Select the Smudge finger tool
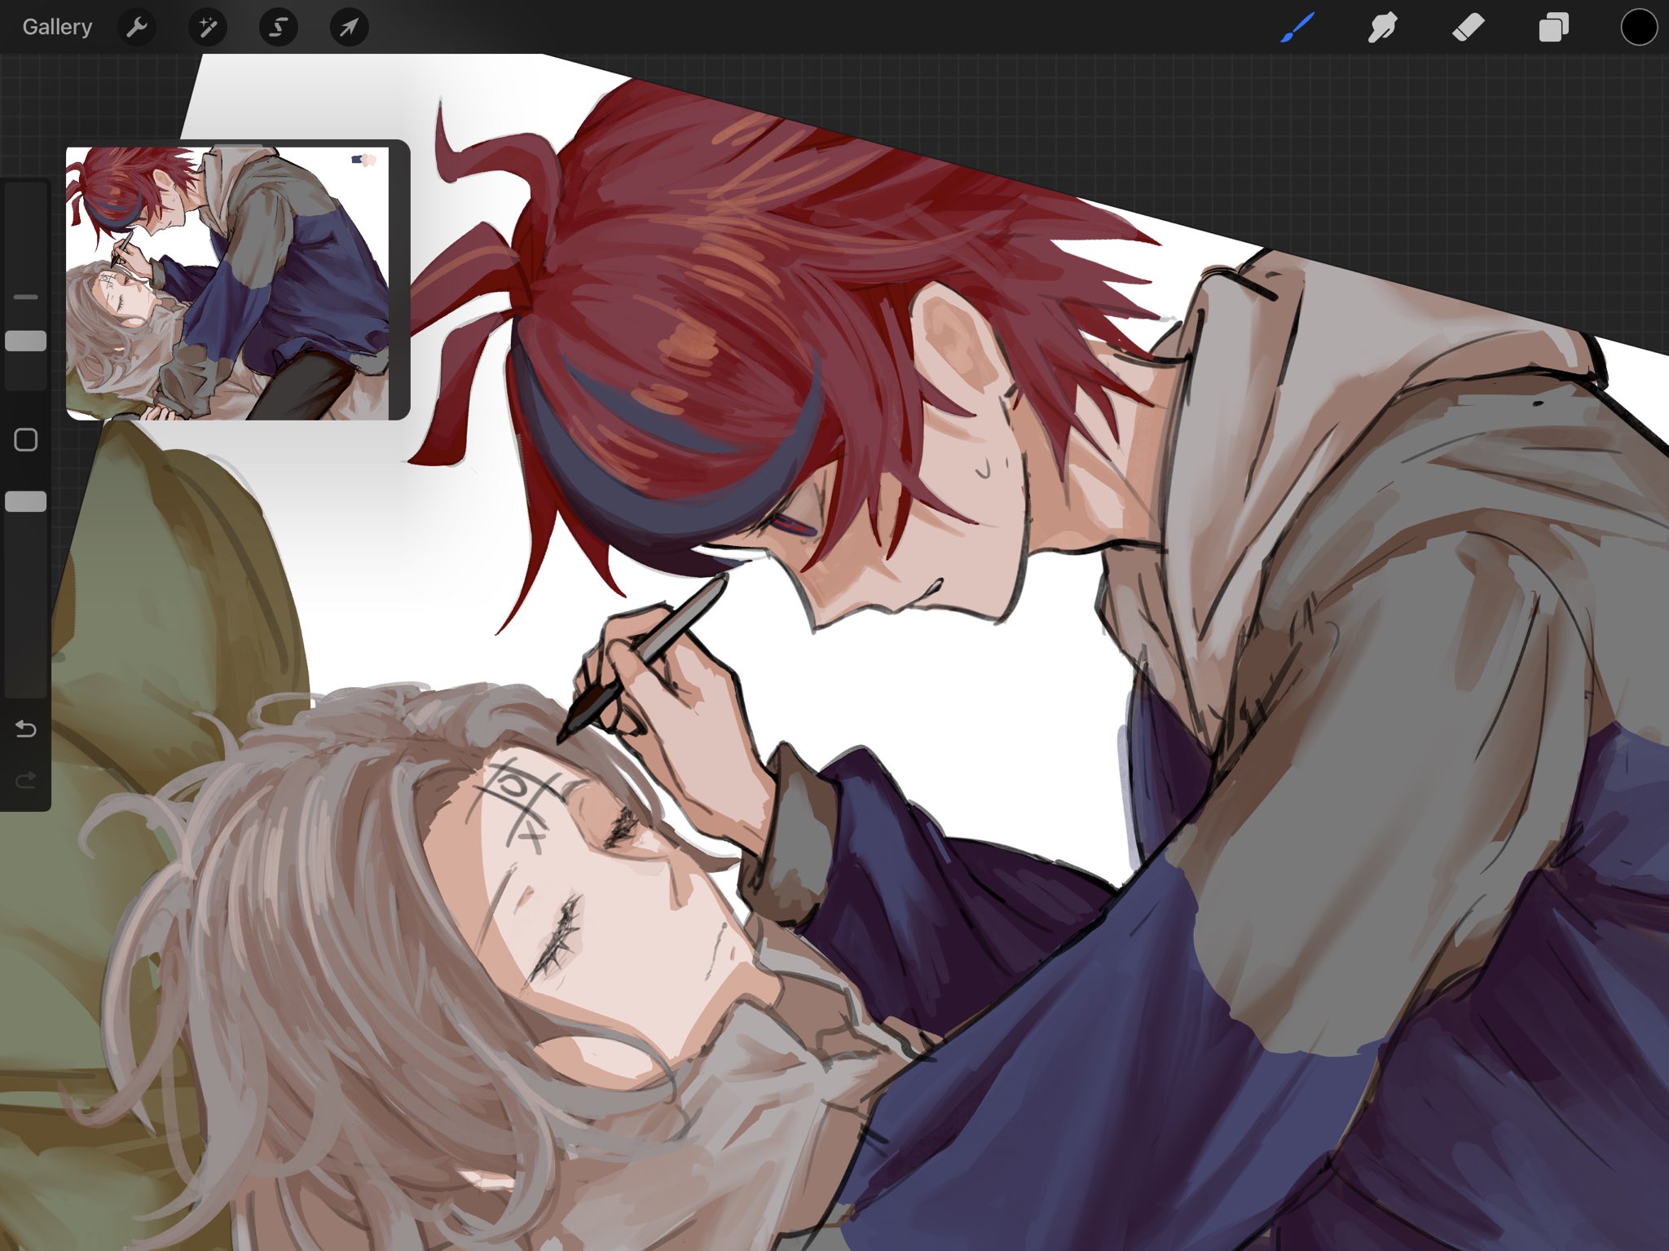This screenshot has height=1251, width=1669. click(1382, 28)
